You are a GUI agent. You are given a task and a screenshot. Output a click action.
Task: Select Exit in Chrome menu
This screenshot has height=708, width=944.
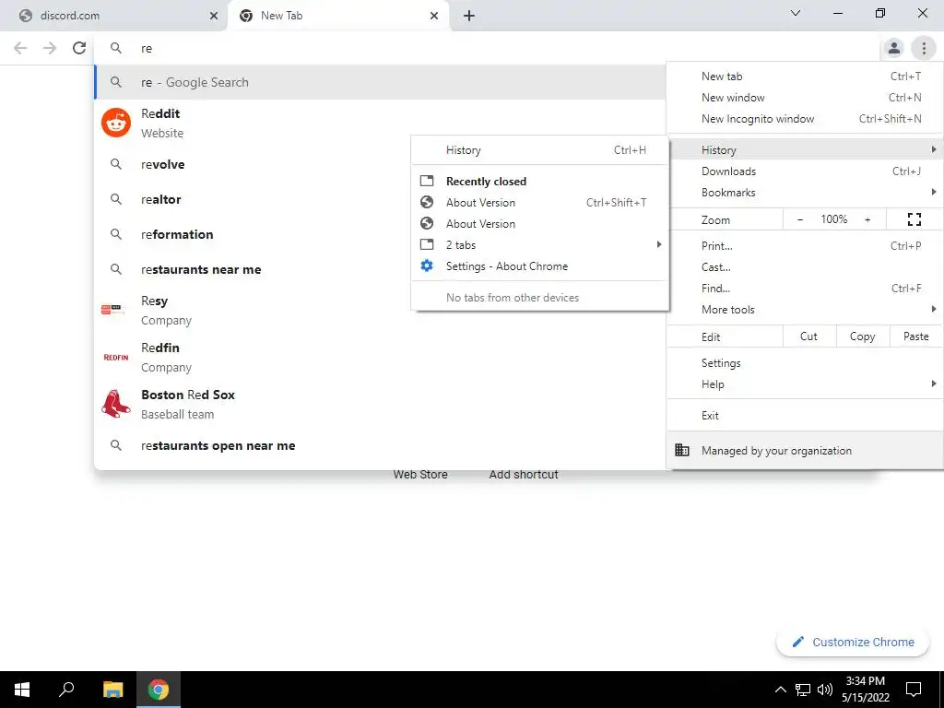point(805,416)
